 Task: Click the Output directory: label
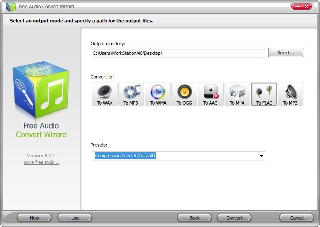click(108, 44)
